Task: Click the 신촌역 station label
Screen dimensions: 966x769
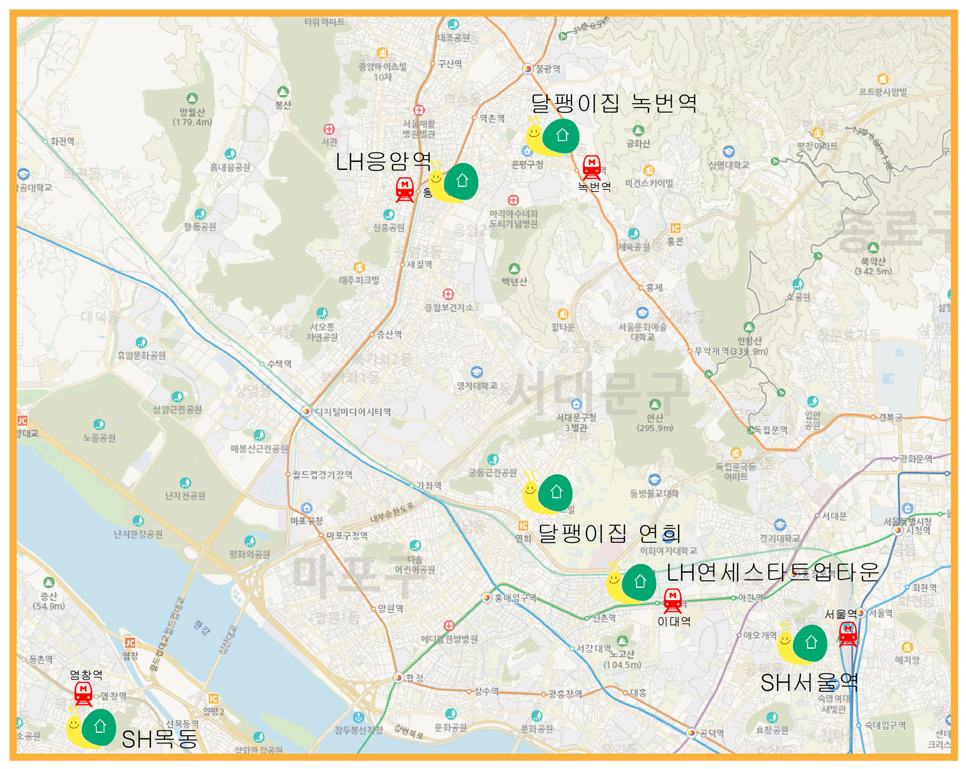Action: (x=604, y=618)
